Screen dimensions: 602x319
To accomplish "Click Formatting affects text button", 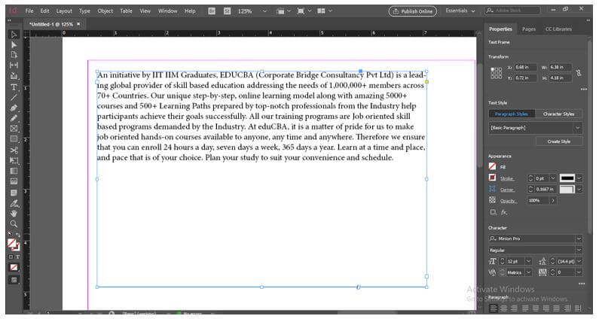I will (17, 257).
